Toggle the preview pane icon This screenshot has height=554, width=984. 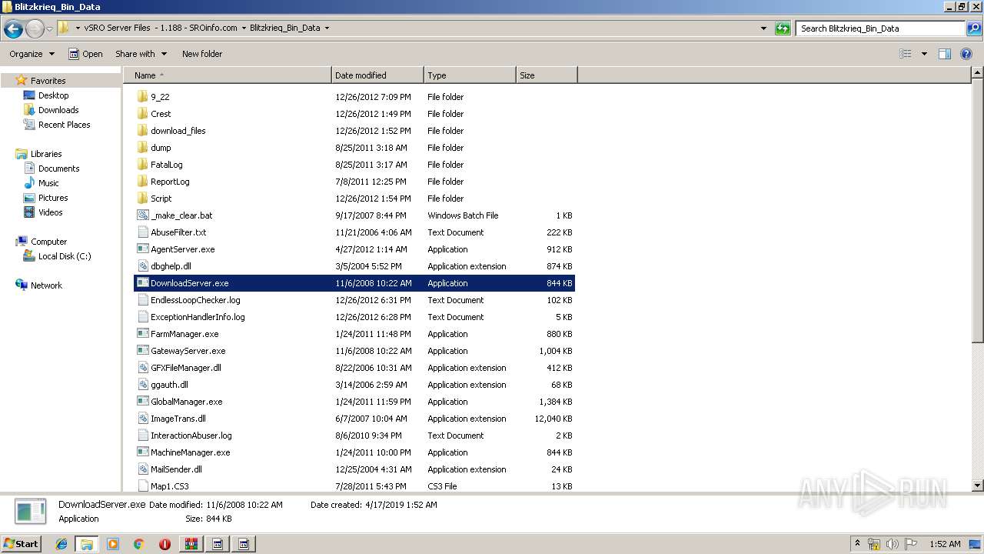coord(945,54)
